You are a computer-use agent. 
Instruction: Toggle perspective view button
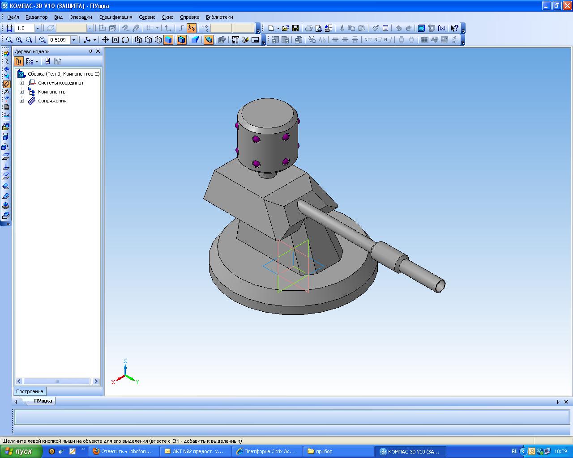[195, 40]
